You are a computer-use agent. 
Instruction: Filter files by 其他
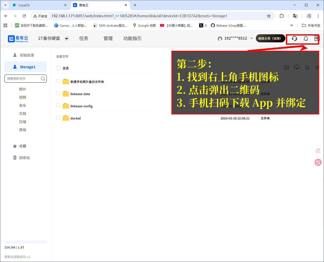click(23, 130)
